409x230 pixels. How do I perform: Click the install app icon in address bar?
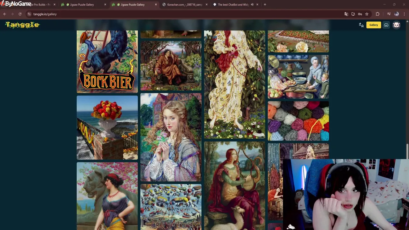[x=353, y=14]
